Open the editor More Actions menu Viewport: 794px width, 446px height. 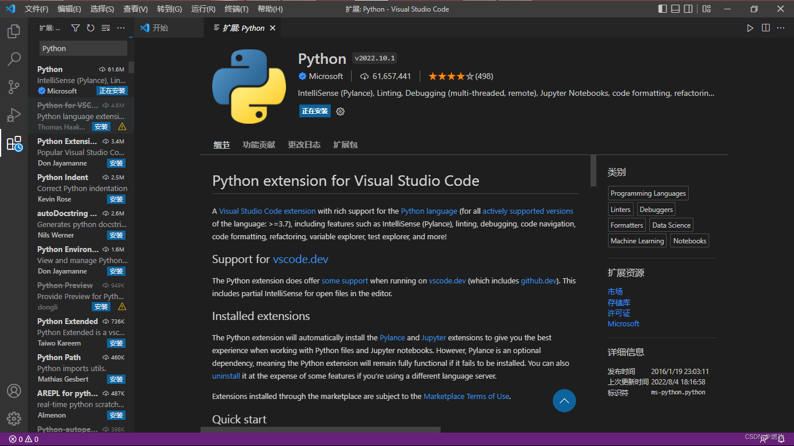pyautogui.click(x=781, y=27)
